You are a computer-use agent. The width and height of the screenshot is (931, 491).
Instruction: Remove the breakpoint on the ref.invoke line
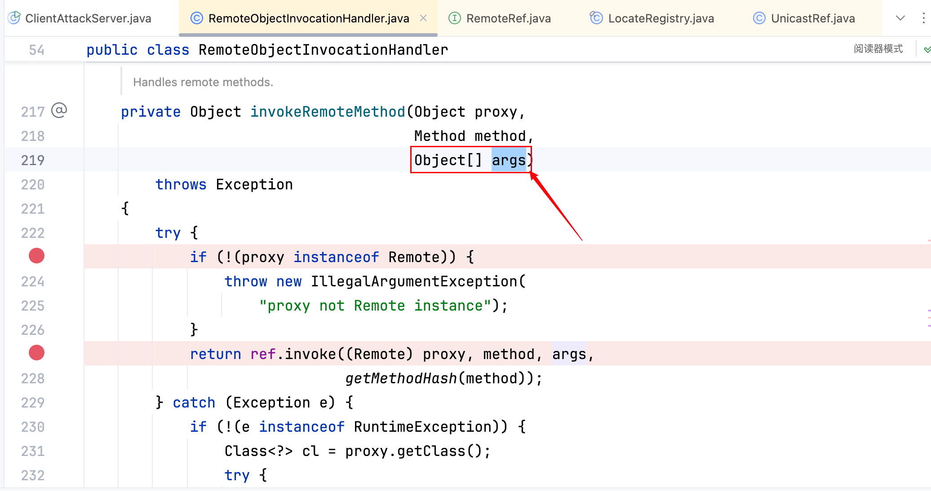click(x=36, y=353)
